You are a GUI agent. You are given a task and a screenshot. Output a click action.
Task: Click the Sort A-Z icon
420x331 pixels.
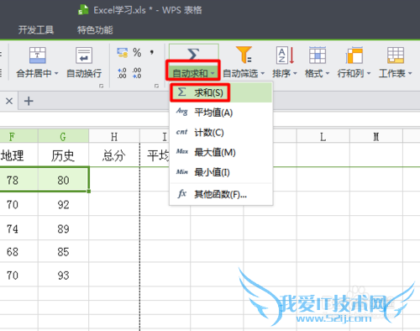tap(285, 55)
